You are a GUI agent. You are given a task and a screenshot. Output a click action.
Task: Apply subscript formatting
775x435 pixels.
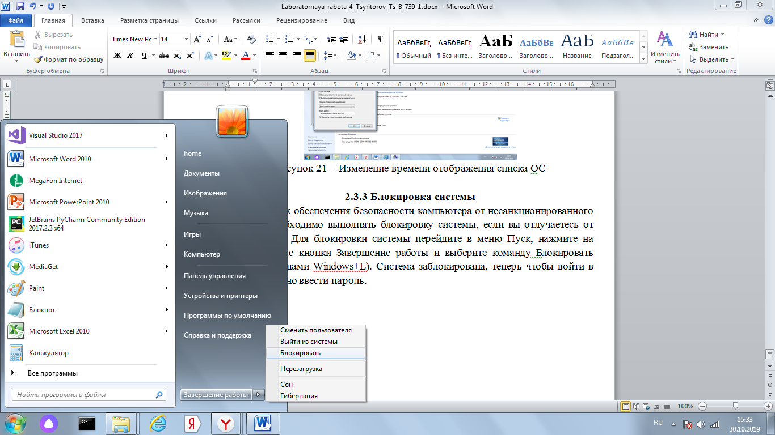(177, 56)
